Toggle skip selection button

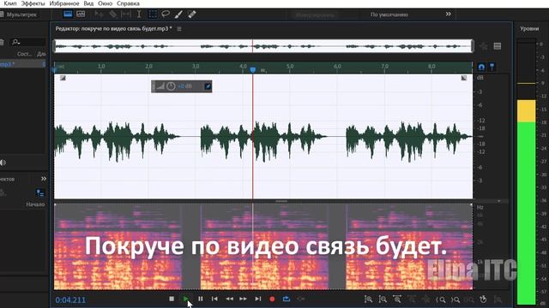coord(301,299)
